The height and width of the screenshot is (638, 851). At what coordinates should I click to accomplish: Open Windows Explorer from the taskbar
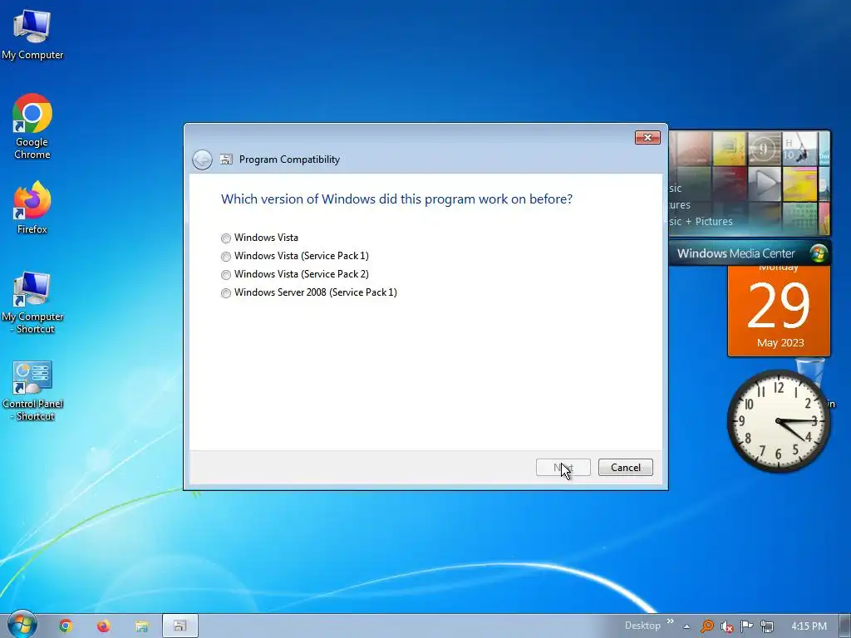(141, 626)
